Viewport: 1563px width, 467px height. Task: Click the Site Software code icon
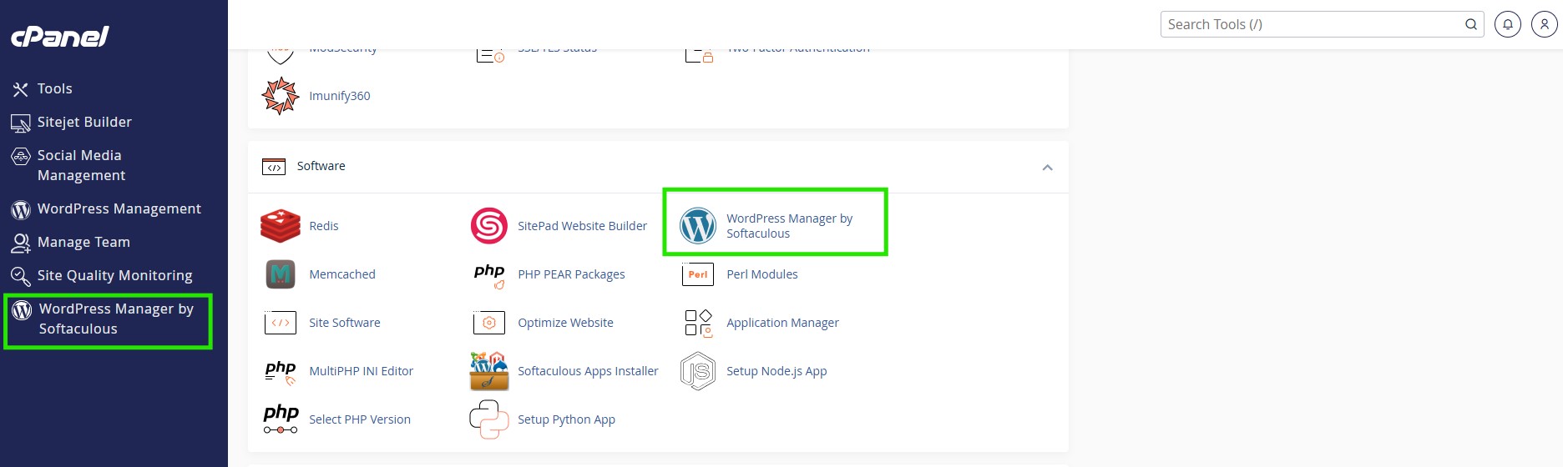point(281,323)
